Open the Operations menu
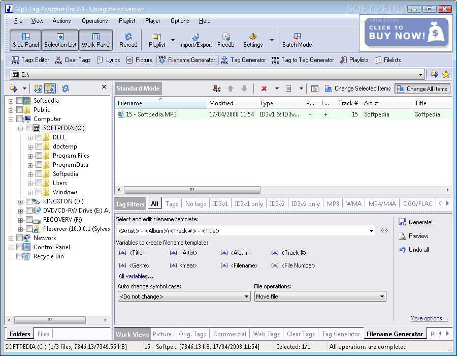The image size is (457, 356). 95,21
